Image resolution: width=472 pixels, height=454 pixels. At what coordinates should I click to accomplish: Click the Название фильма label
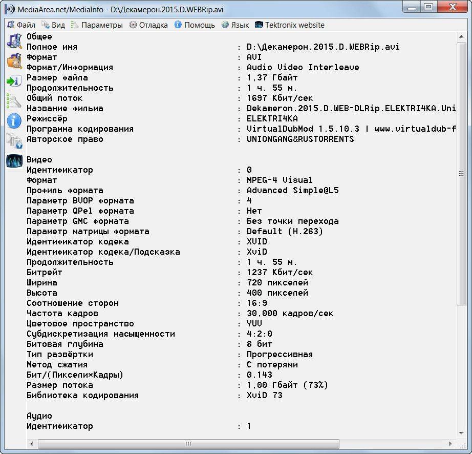point(65,109)
